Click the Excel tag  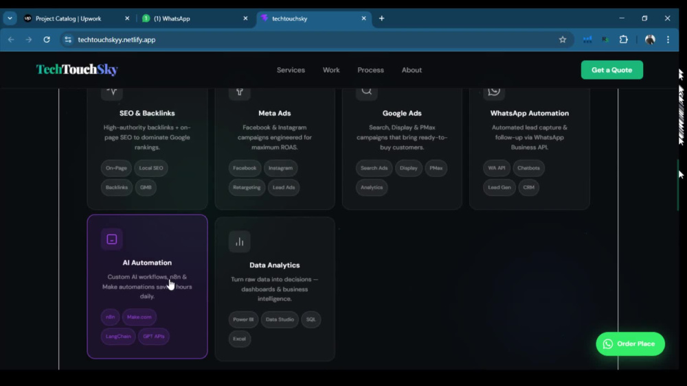pyautogui.click(x=239, y=339)
